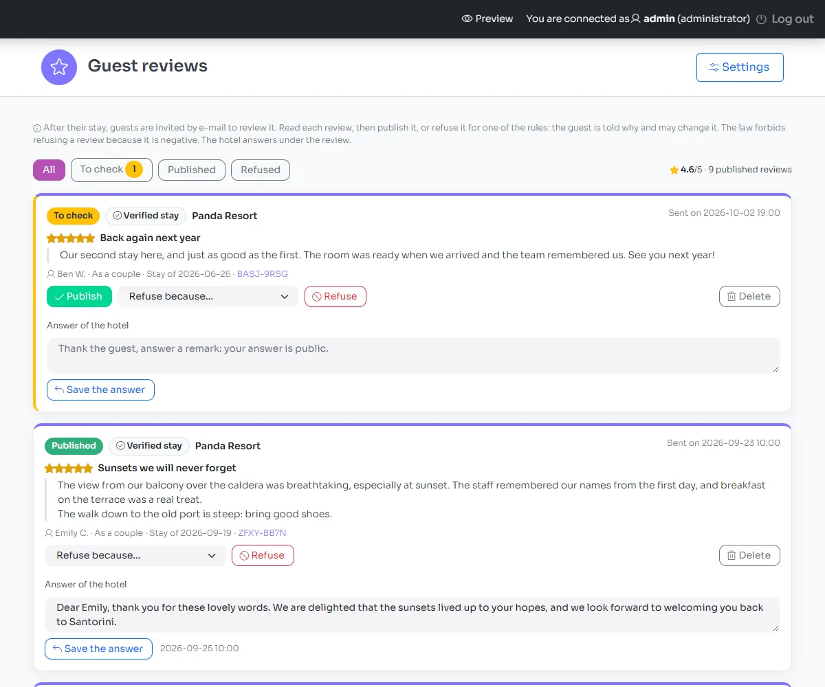
Task: Switch to the Refused filter
Action: 261,170
